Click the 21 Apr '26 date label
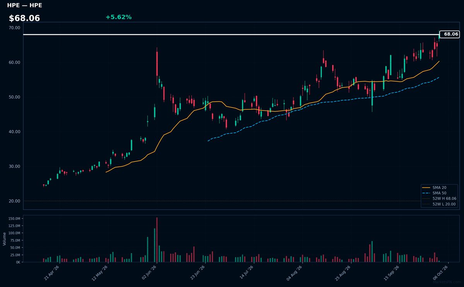Screen dimensions: 464x287 tap(52, 273)
